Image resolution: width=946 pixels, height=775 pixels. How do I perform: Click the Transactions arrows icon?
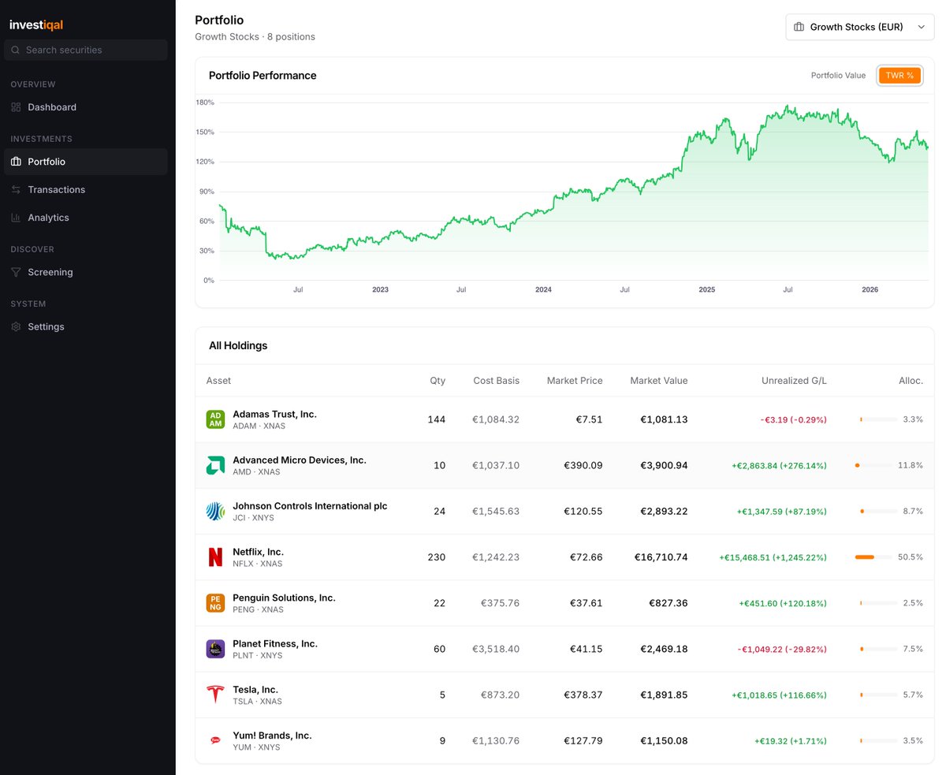pos(16,189)
